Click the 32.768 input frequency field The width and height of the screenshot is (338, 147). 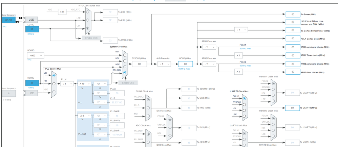9,20
